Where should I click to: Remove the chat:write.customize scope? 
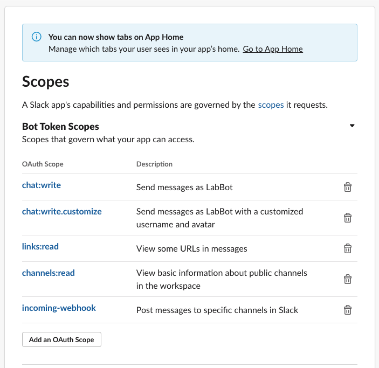[348, 218]
